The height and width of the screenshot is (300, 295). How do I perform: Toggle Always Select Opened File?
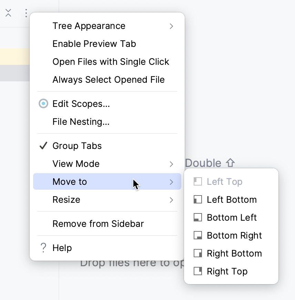108,80
